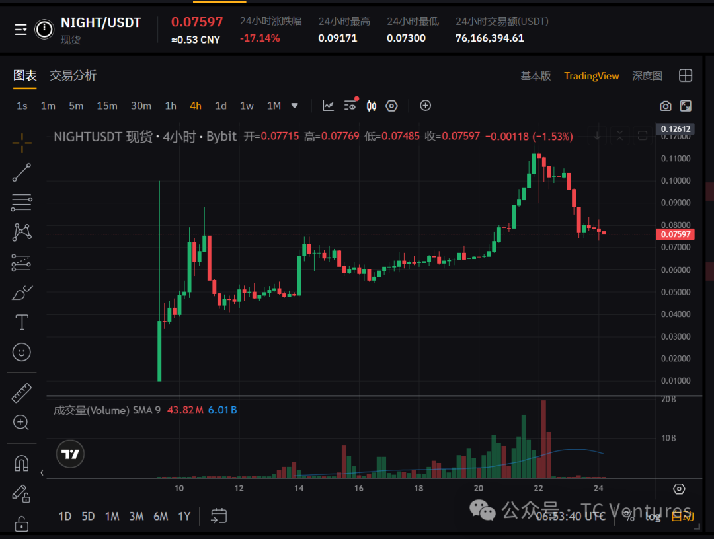Image resolution: width=714 pixels, height=539 pixels.
Task: Select the 30m interval
Action: [x=141, y=106]
